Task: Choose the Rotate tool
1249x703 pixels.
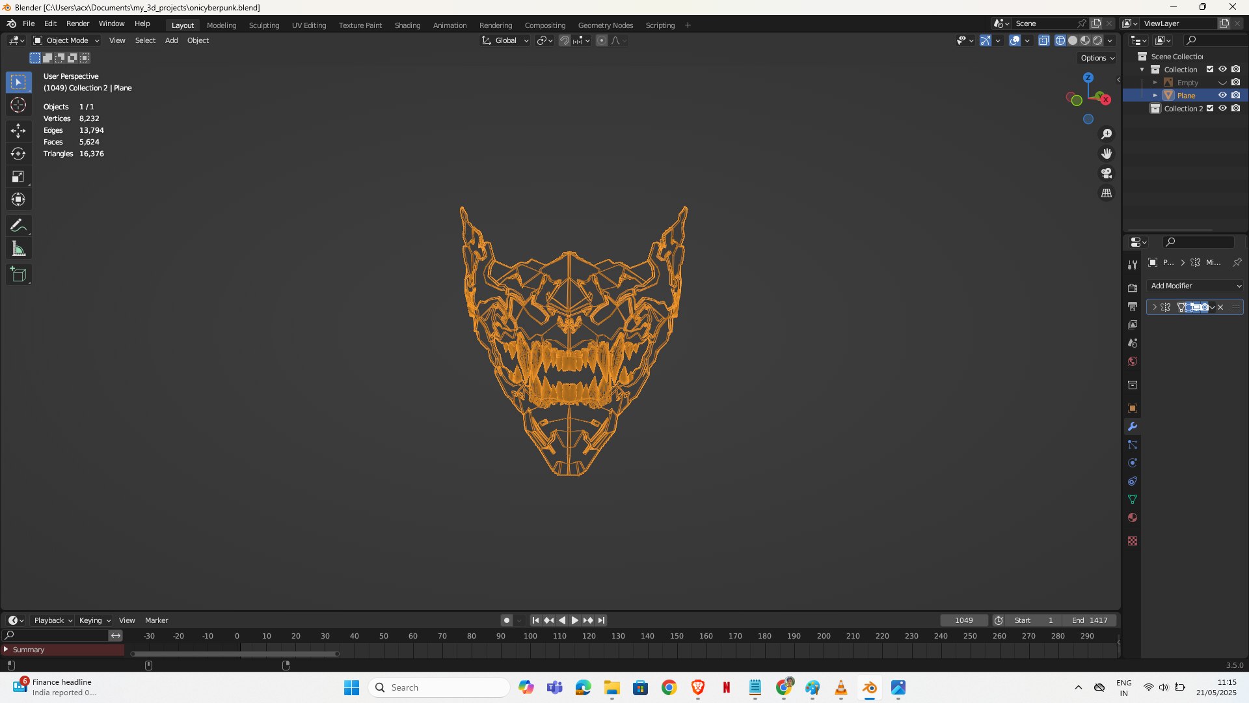Action: [x=18, y=154]
